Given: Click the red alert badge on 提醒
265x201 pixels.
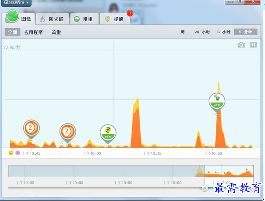Looking at the screenshot, I should 130,13.
